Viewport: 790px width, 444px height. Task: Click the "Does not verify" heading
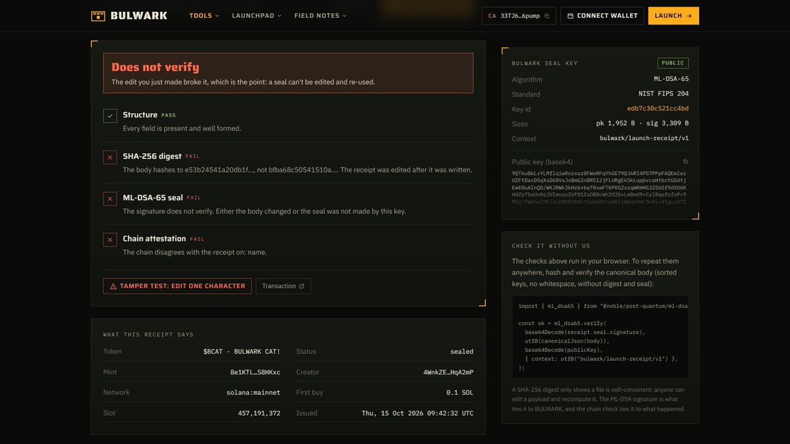pyautogui.click(x=155, y=67)
